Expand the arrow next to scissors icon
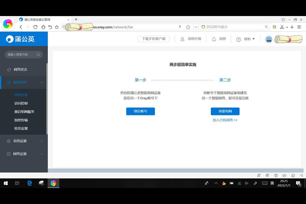306x204 pixels. 287,27
